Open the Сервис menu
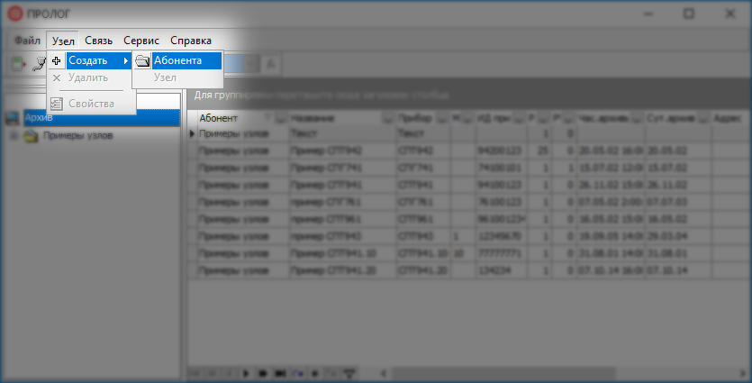The height and width of the screenshot is (383, 752). tap(141, 41)
